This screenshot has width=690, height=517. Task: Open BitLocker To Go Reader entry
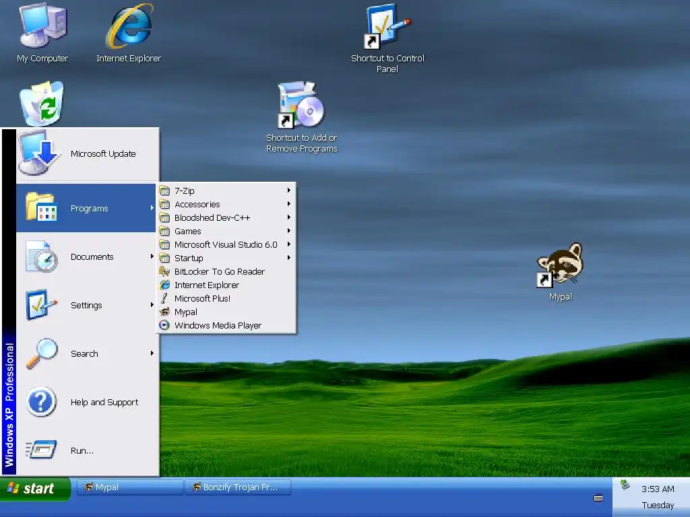[226, 272]
